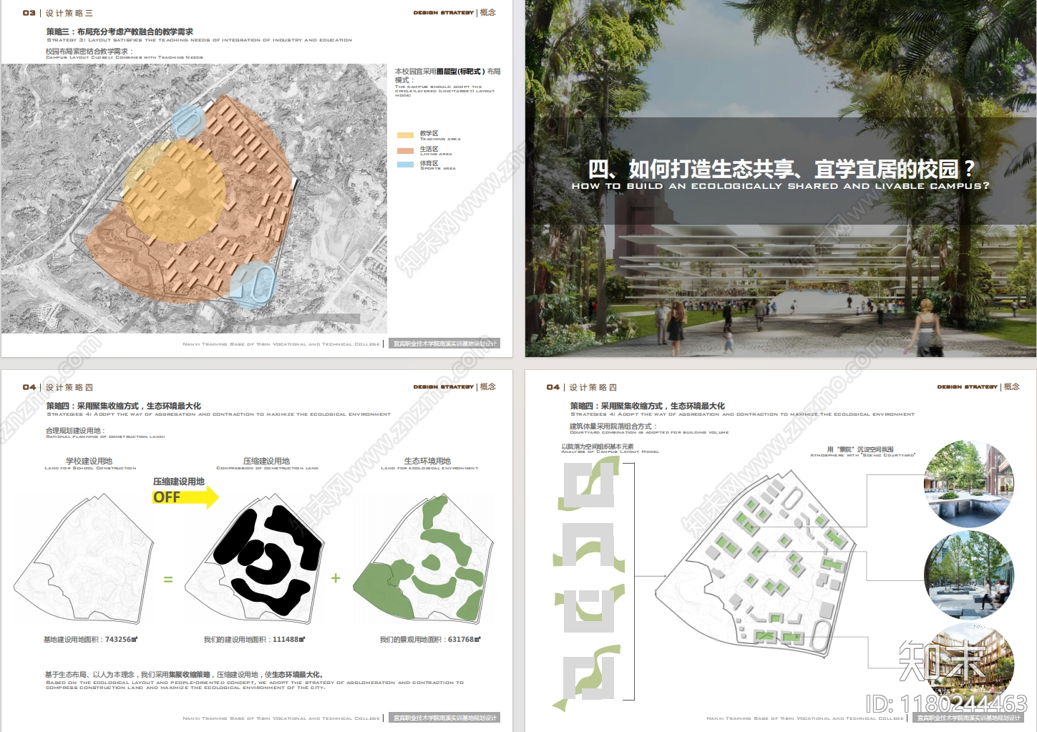The width and height of the screenshot is (1037, 732).
Task: Click the gray footer label on strategy three slide
Action: [x=444, y=343]
